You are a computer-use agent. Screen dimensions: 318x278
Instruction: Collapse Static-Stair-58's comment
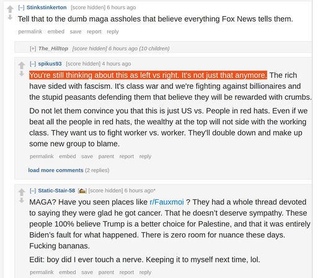click(x=33, y=191)
